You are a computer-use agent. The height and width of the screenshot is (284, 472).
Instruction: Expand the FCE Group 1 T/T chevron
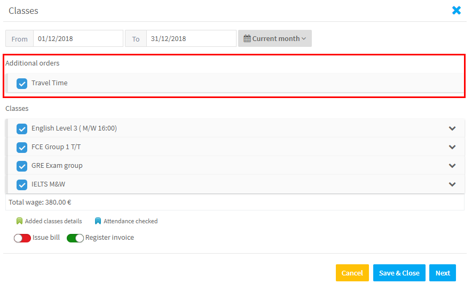coord(452,147)
